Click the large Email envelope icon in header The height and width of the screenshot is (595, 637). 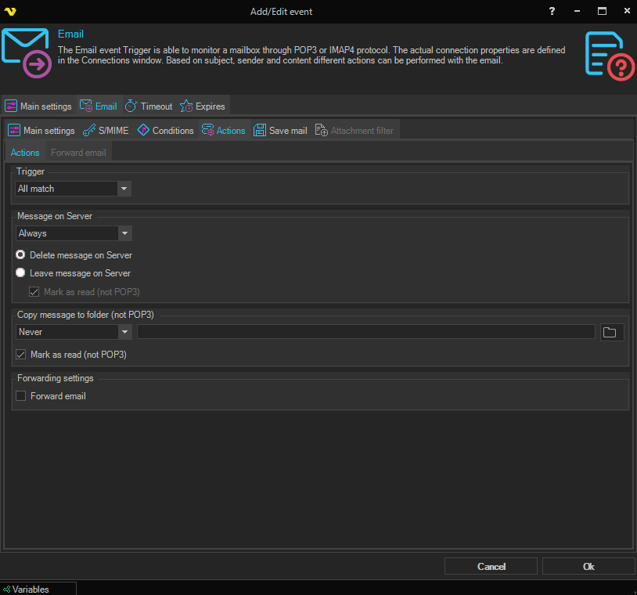coord(26,54)
